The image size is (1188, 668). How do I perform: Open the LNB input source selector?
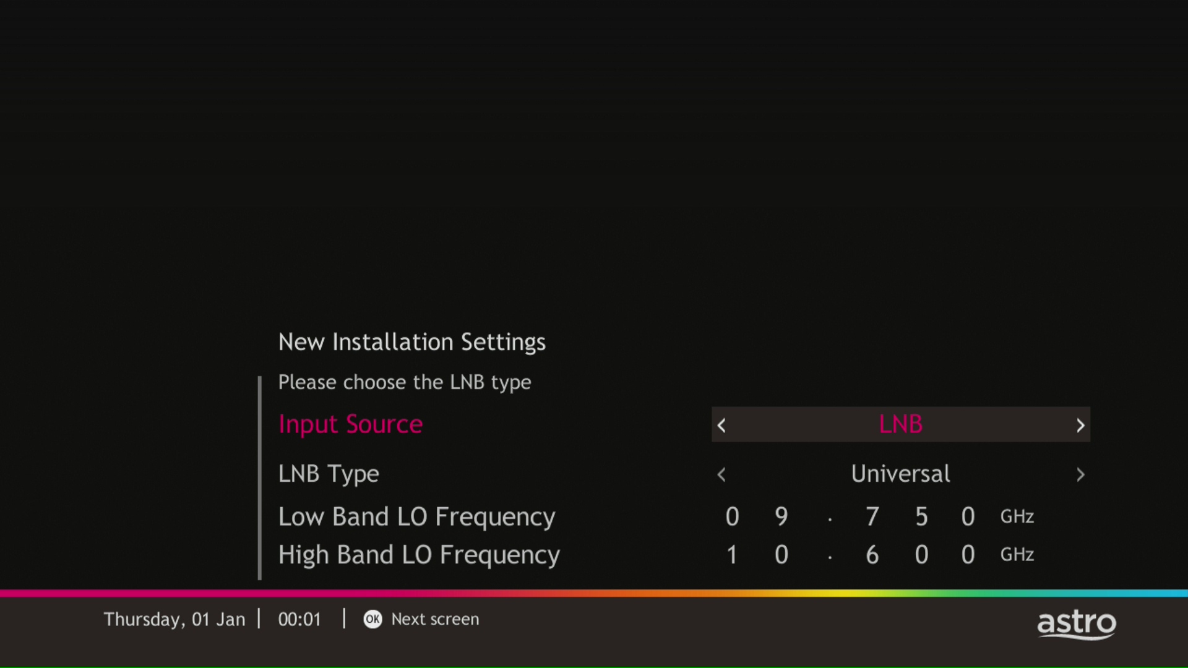coord(900,424)
